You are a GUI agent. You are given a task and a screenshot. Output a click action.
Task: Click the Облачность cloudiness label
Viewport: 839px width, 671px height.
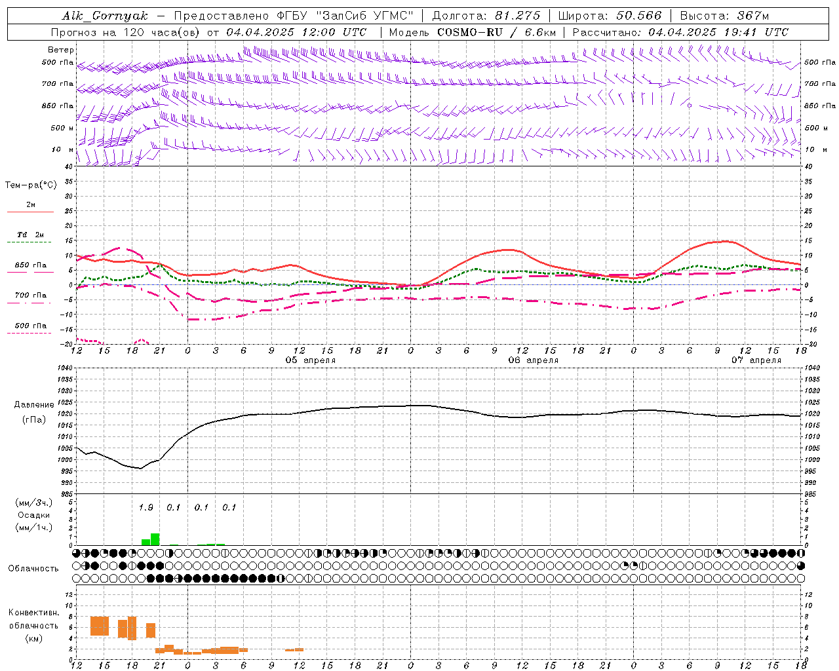tap(33, 569)
